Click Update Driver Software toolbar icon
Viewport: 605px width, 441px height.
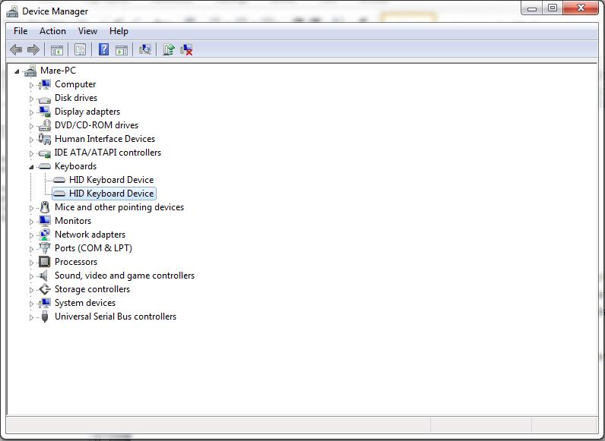[169, 50]
